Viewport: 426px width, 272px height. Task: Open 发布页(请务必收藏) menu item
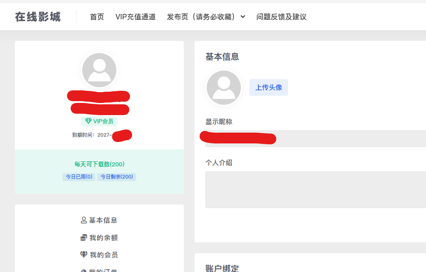coord(201,17)
